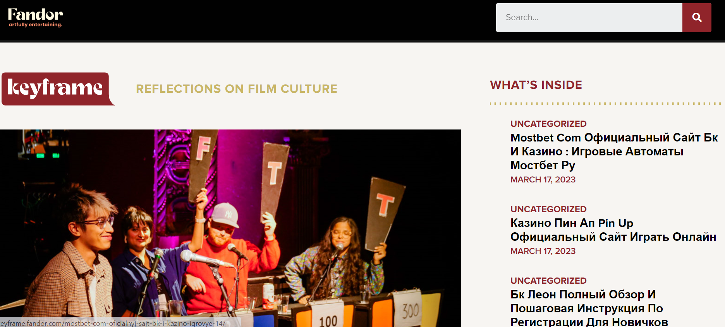Open the Бк Леон article headline

point(589,308)
